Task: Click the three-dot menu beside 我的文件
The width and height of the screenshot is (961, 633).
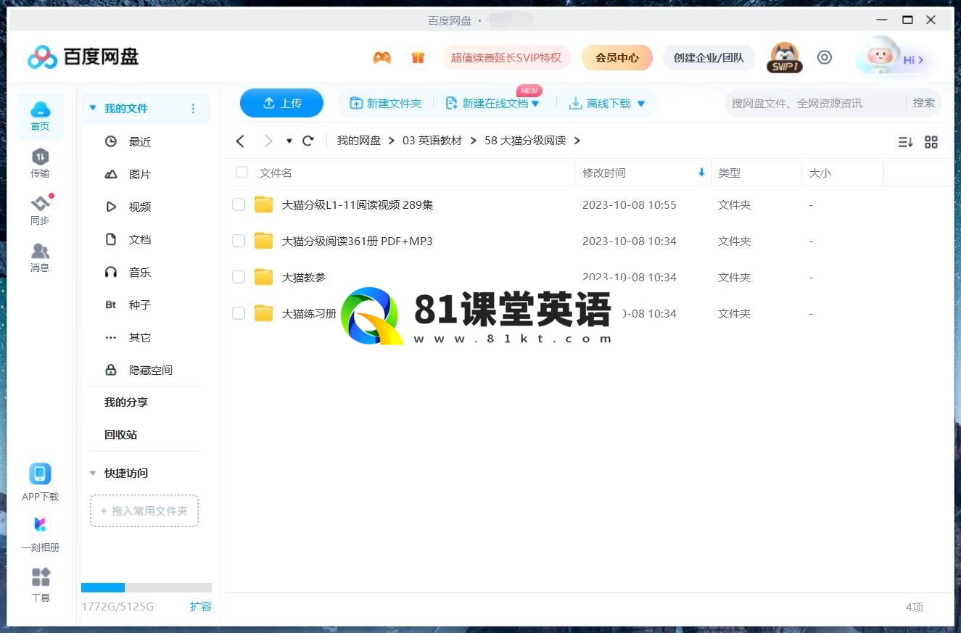Action: [x=193, y=109]
